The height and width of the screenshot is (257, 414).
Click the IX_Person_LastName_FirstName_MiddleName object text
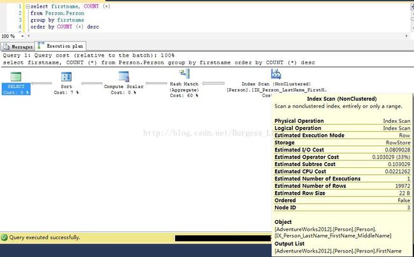click(x=332, y=235)
